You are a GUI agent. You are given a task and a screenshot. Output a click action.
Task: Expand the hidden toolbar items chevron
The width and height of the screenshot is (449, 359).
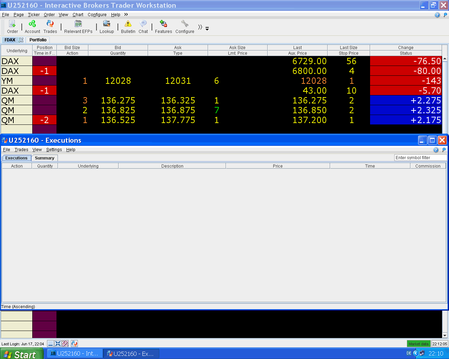200,27
